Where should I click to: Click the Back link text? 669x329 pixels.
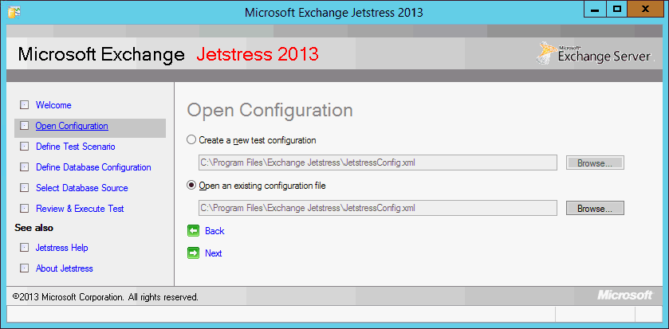[x=214, y=231]
